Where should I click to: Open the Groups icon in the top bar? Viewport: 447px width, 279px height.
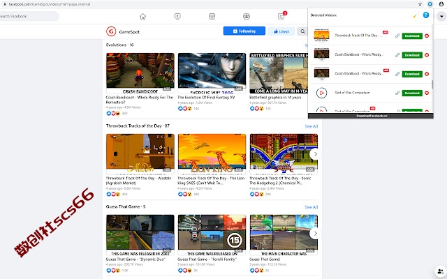click(247, 17)
